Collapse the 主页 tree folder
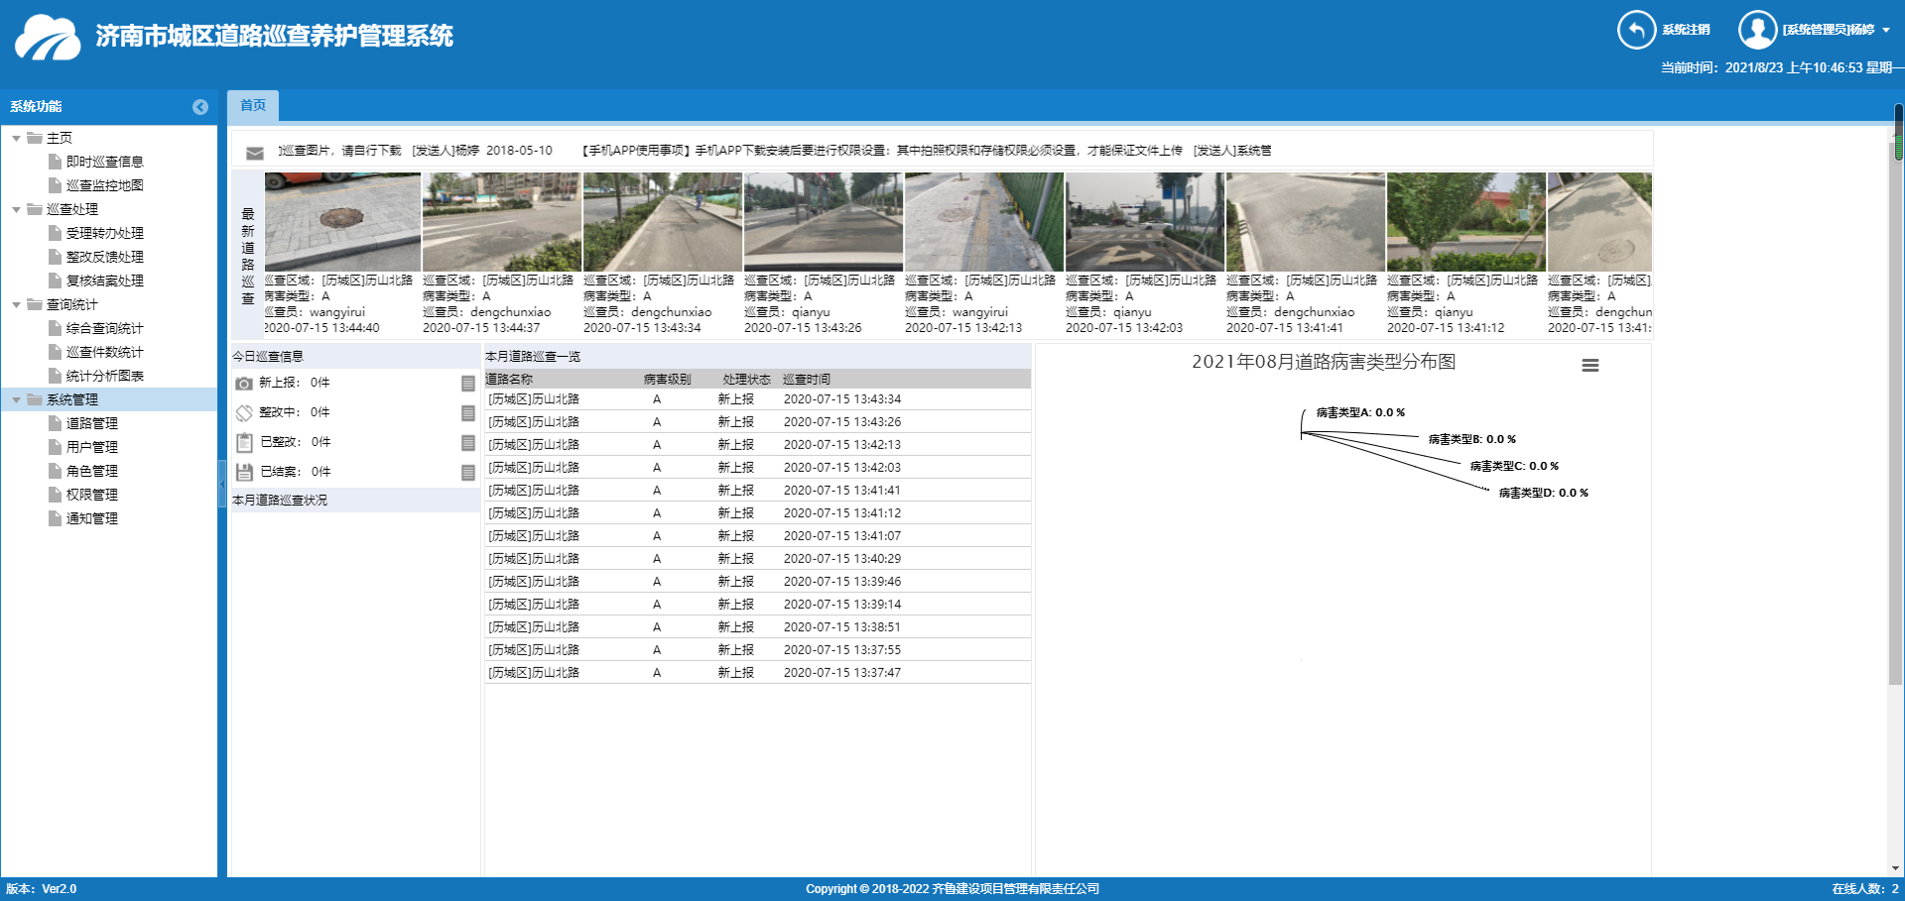The image size is (1905, 901). click(x=17, y=139)
